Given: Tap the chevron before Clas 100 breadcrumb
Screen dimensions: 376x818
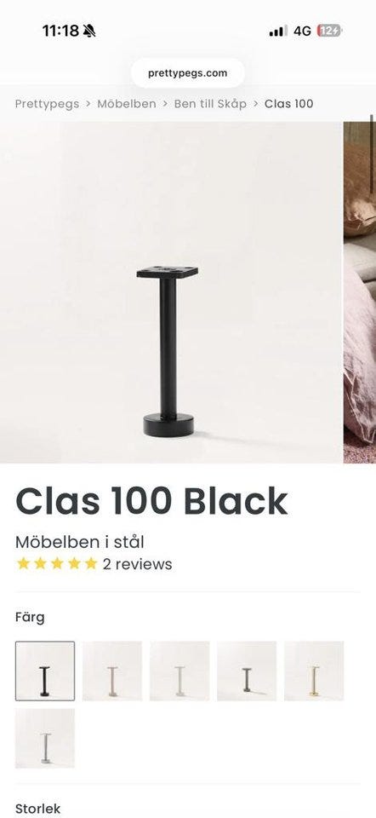Looking at the screenshot, I should click(256, 104).
